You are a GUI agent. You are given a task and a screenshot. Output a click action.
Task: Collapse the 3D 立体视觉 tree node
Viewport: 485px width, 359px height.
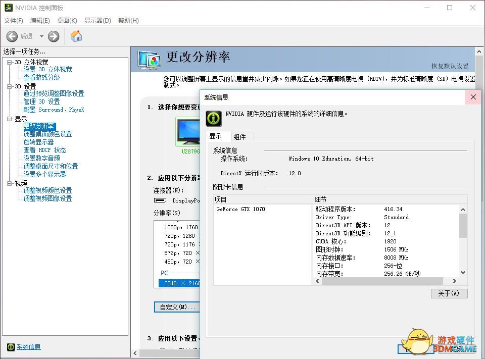click(9, 62)
